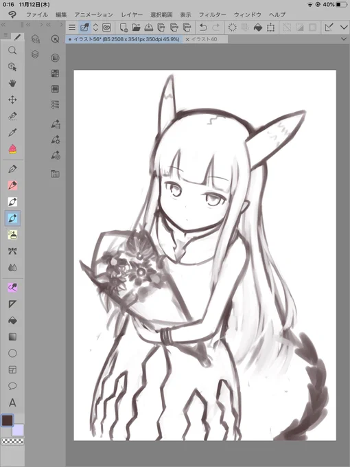Image resolution: width=350 pixels, height=467 pixels.
Task: Open the 編集 menu
Action: click(x=61, y=14)
